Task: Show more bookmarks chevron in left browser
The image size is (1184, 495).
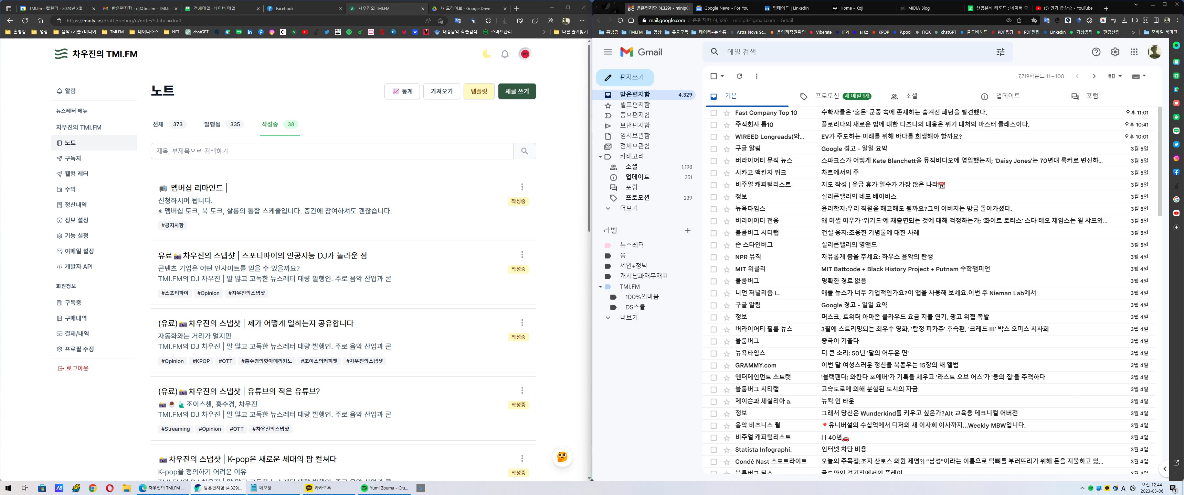Action: [544, 32]
